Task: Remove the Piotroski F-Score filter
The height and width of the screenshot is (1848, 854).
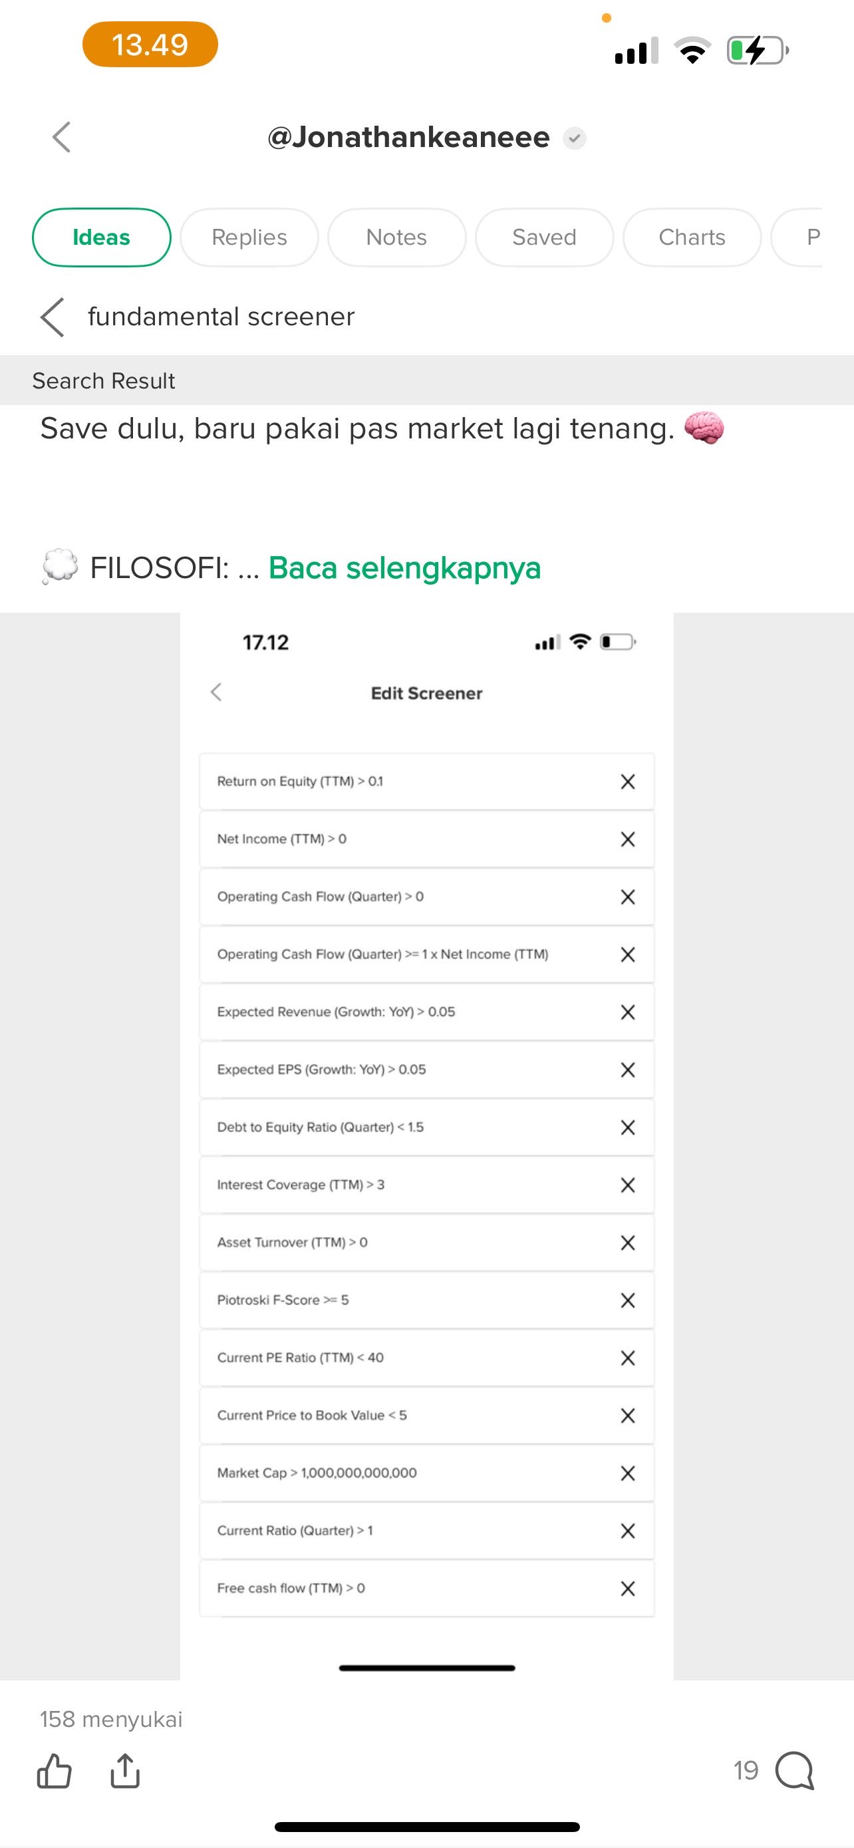Action: click(x=627, y=1300)
